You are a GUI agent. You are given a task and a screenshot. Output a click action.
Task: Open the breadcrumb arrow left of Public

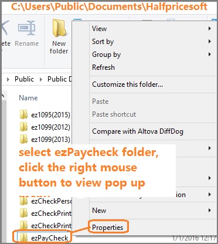(8, 80)
